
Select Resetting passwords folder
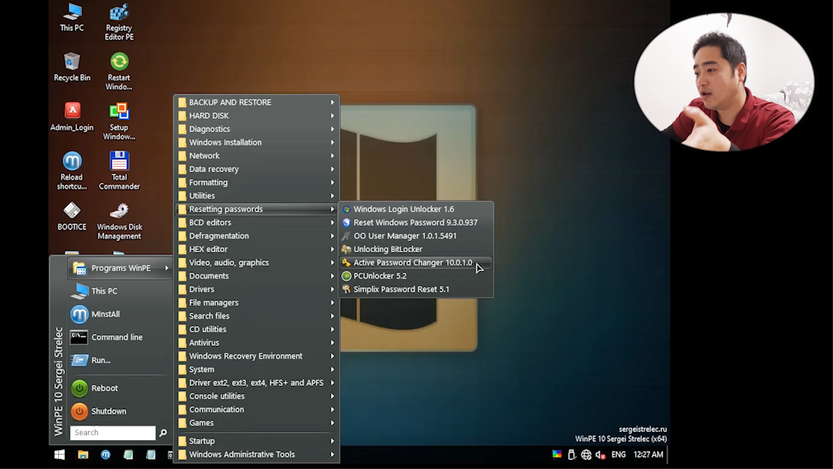257,209
